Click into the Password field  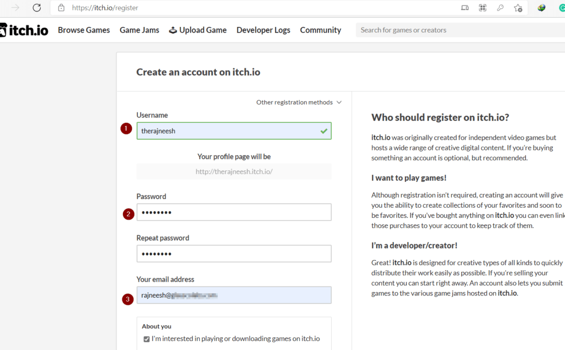[234, 212]
